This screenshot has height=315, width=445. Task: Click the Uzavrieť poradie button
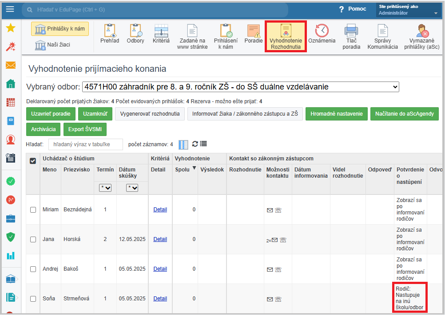click(51, 114)
